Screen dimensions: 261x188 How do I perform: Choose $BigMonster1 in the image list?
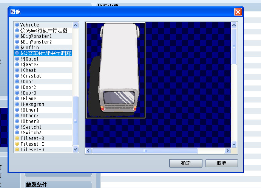[x=43, y=36]
